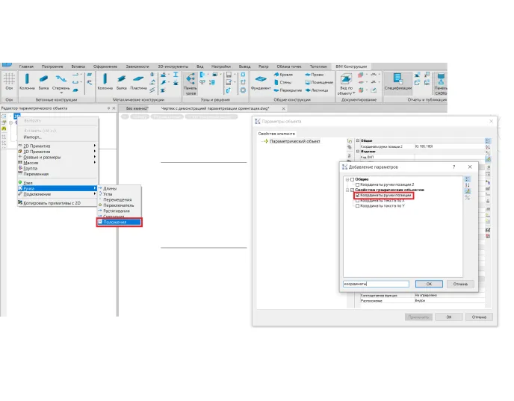
Task: Click the pencil edit icon in Документирование group
Action: [x=374, y=90]
